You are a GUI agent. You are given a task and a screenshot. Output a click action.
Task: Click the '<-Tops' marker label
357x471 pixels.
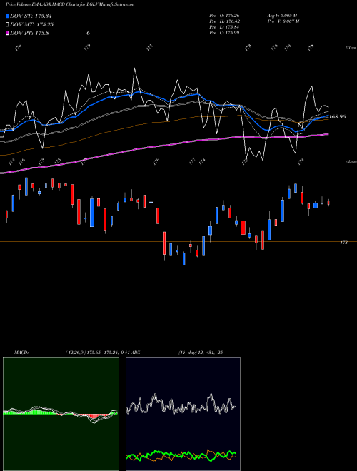point(351,48)
